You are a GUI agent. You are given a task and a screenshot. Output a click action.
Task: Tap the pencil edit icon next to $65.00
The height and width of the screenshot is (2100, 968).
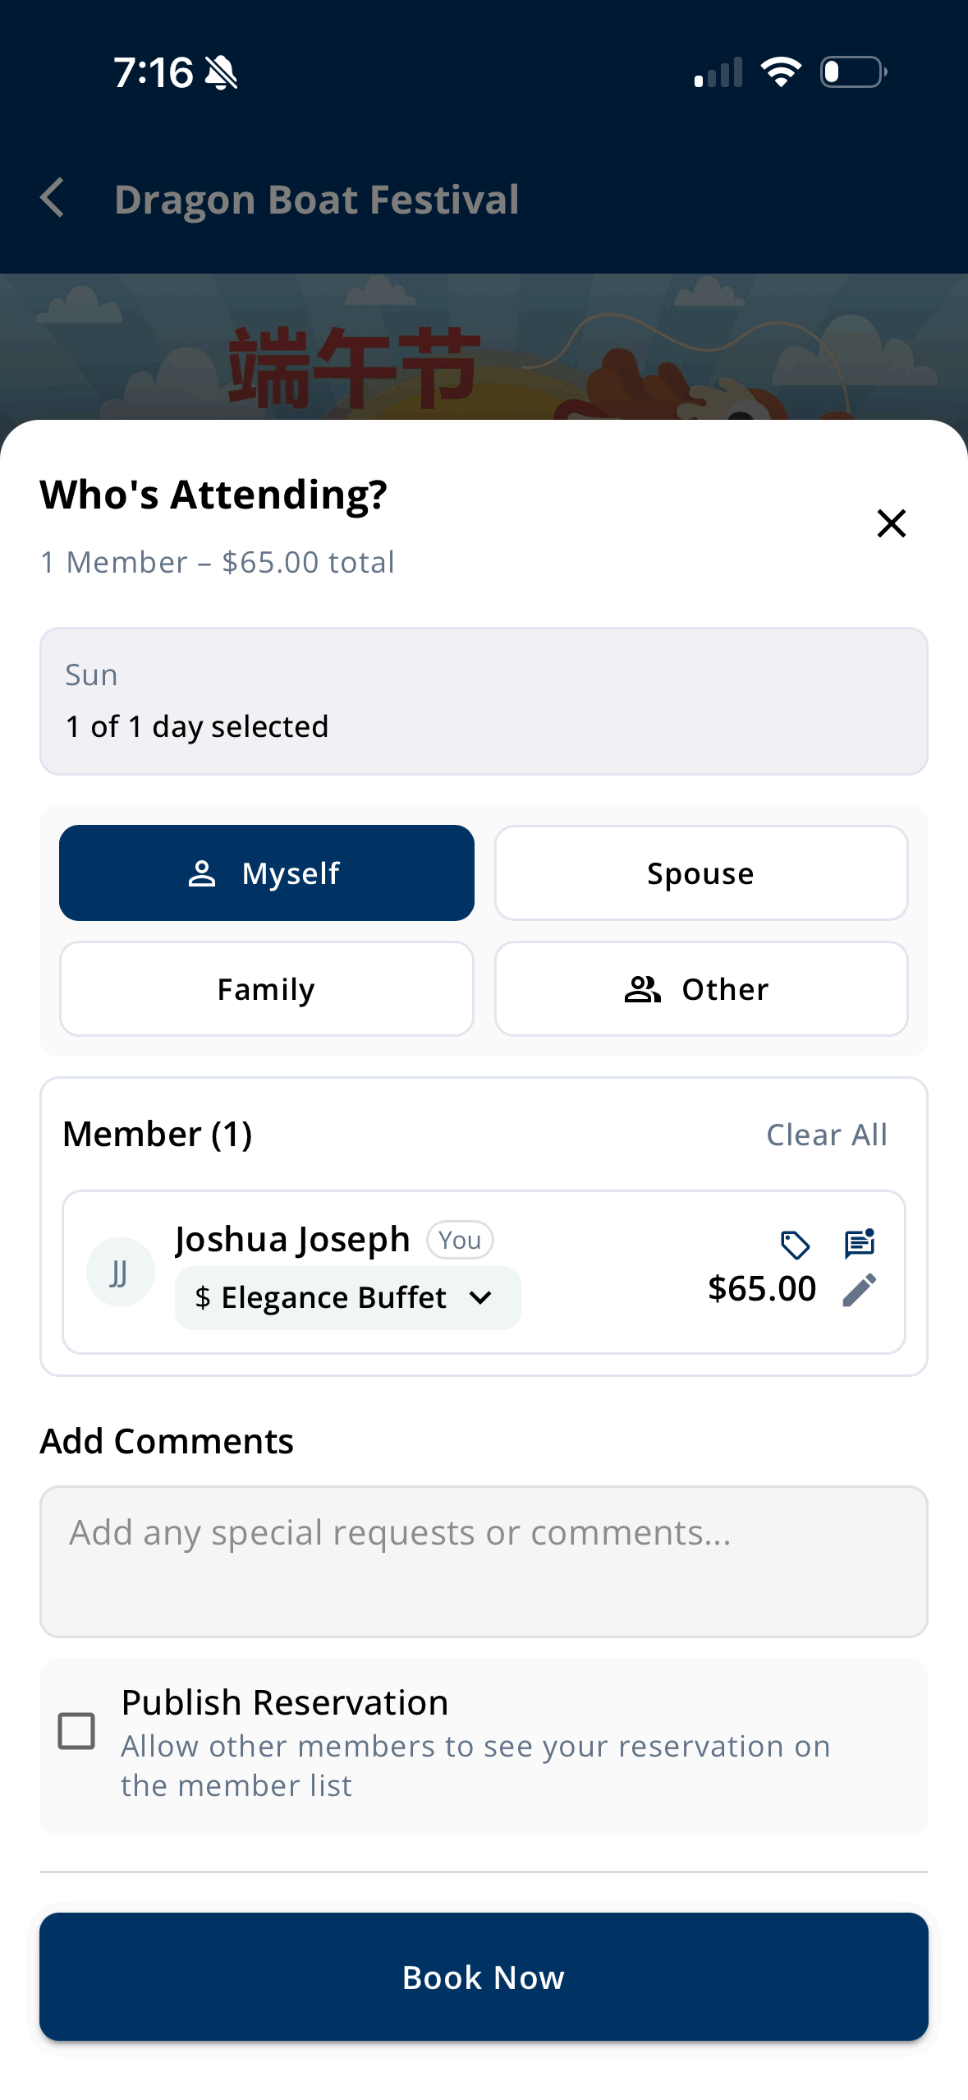pos(860,1290)
